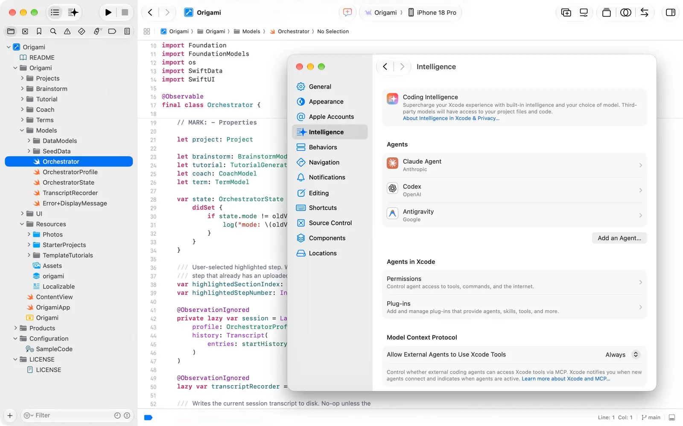This screenshot has width=683, height=426.
Task: Click the related items grid icon
Action: [x=147, y=32]
